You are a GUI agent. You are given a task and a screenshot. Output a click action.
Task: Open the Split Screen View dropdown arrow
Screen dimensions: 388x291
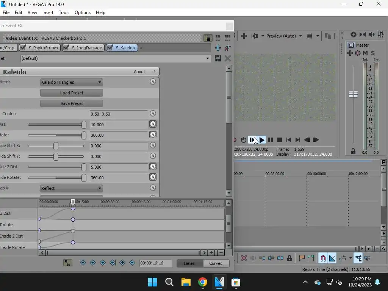click(x=263, y=36)
